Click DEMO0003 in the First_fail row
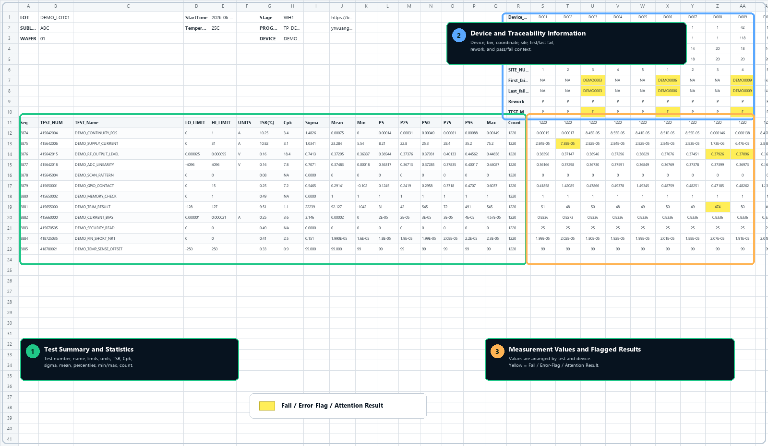768x446 pixels. (x=593, y=81)
